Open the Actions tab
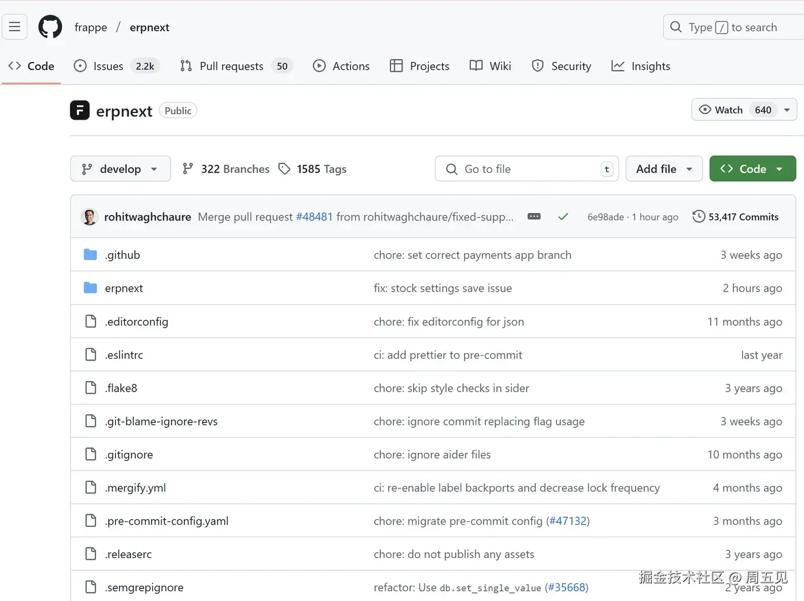 341,66
